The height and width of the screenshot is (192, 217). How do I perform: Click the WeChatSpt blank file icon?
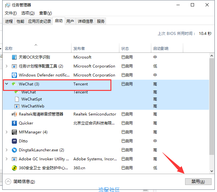17,99
